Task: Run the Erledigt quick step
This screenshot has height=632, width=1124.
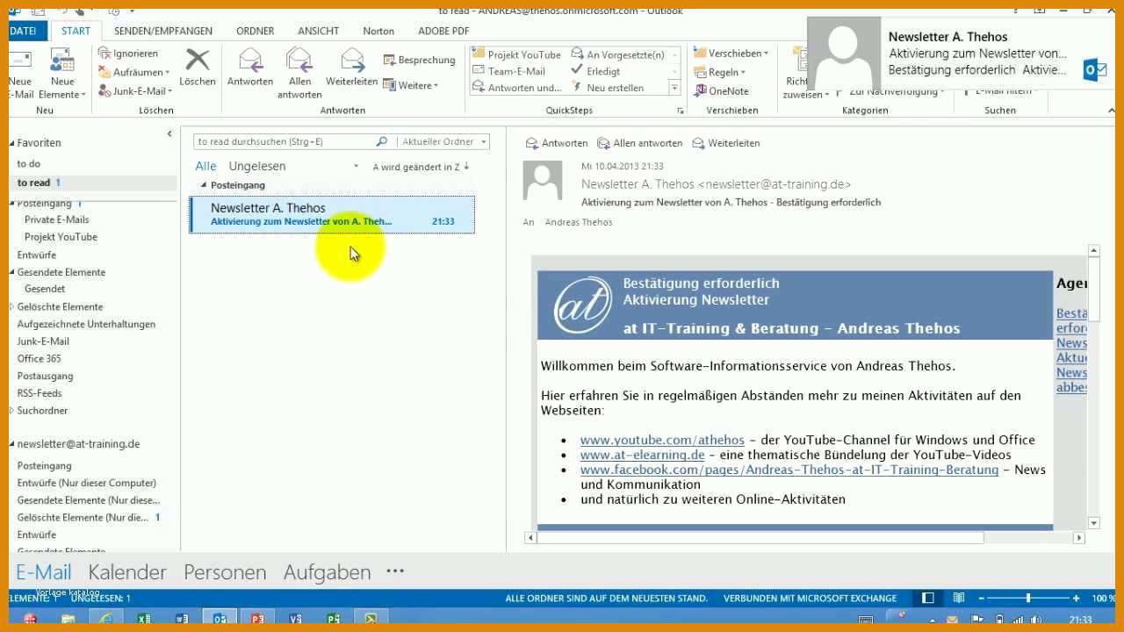Action: click(596, 71)
